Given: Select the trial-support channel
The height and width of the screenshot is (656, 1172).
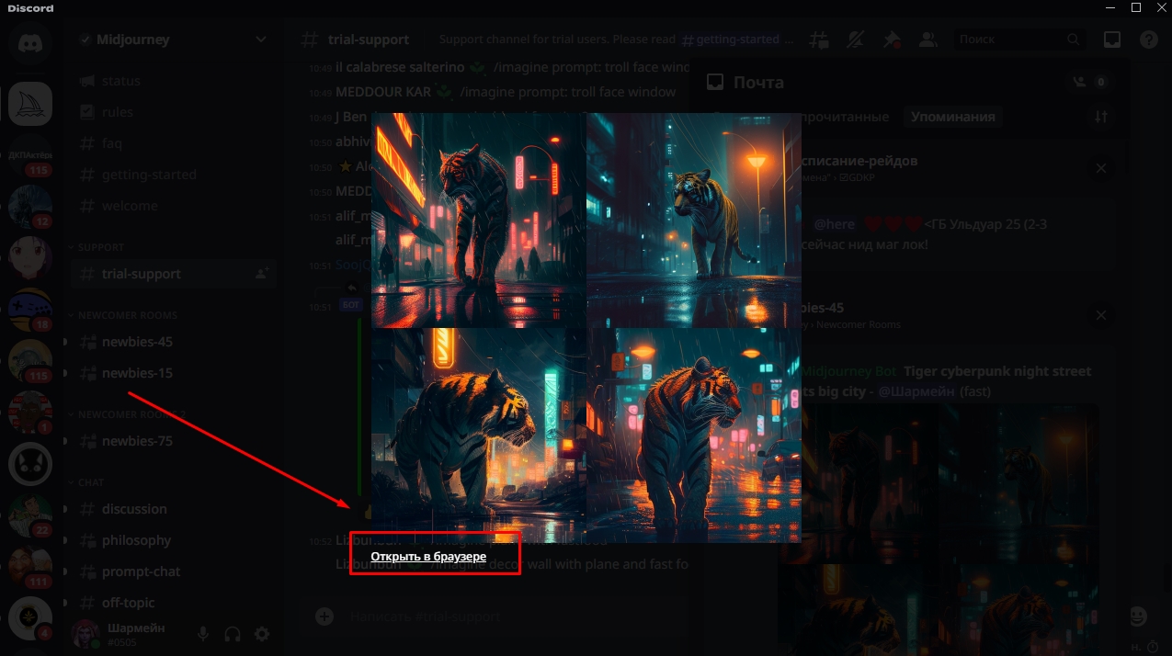Looking at the screenshot, I should click(x=174, y=274).
